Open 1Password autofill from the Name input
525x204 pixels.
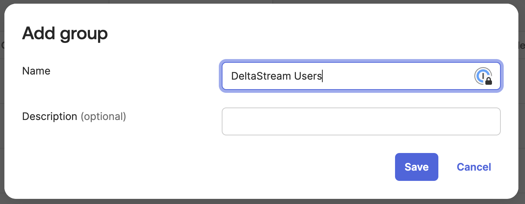[483, 76]
